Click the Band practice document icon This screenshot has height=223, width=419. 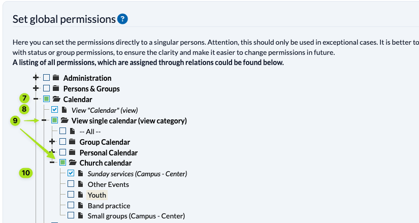point(80,206)
